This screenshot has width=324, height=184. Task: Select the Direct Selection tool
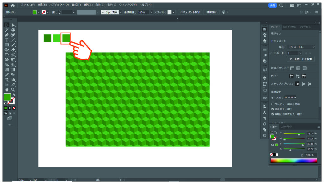tap(13, 25)
